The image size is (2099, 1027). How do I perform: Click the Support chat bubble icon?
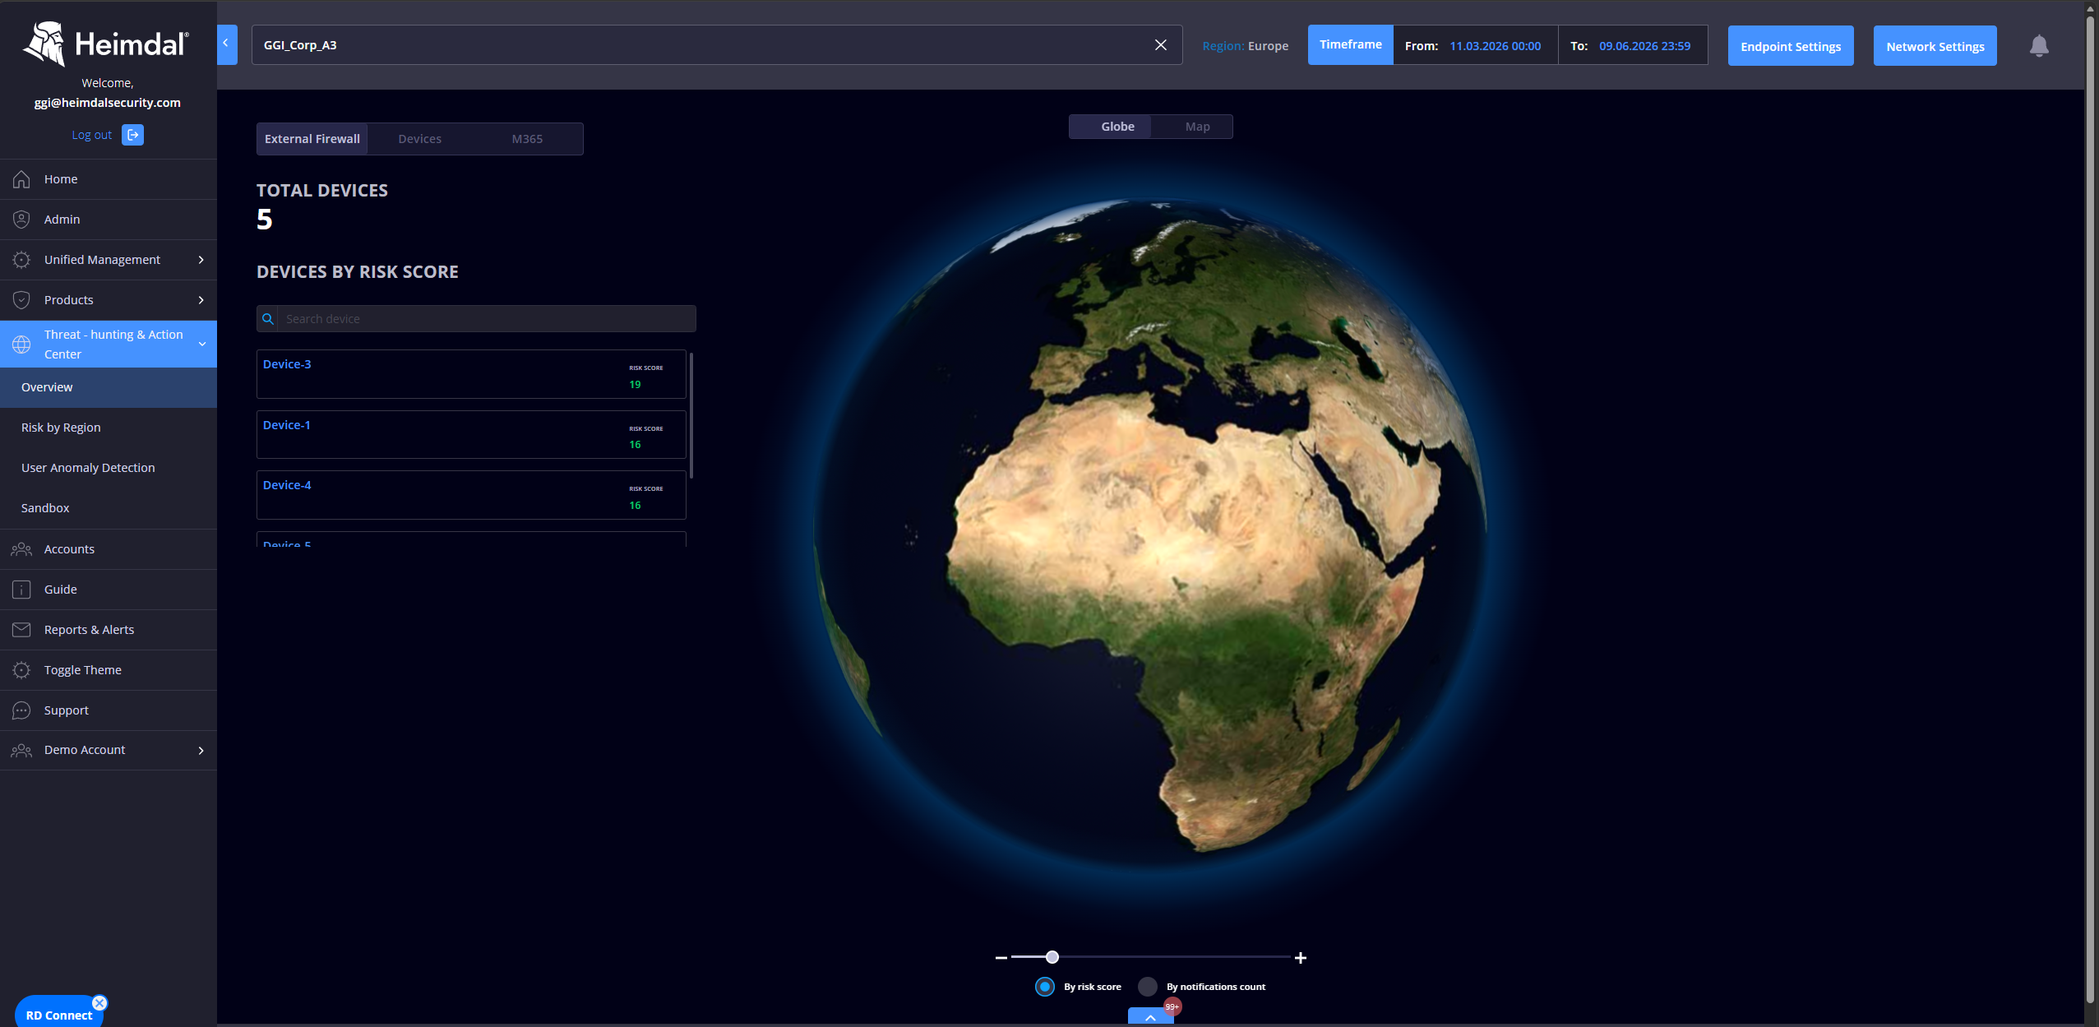point(21,710)
